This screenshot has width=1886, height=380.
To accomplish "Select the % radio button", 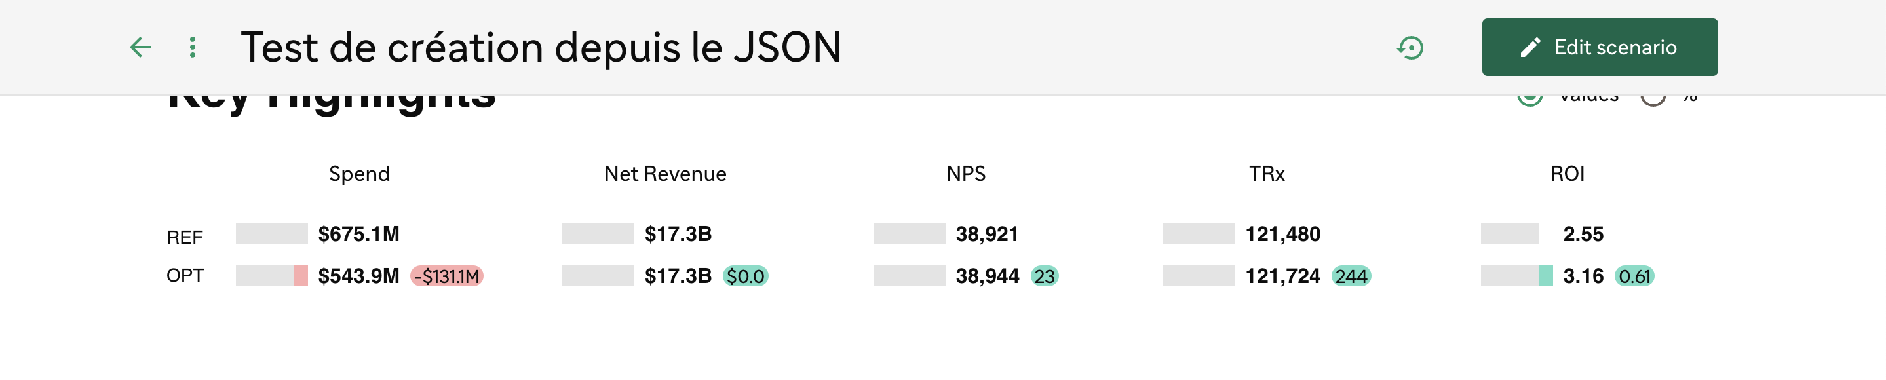I will click(1653, 98).
